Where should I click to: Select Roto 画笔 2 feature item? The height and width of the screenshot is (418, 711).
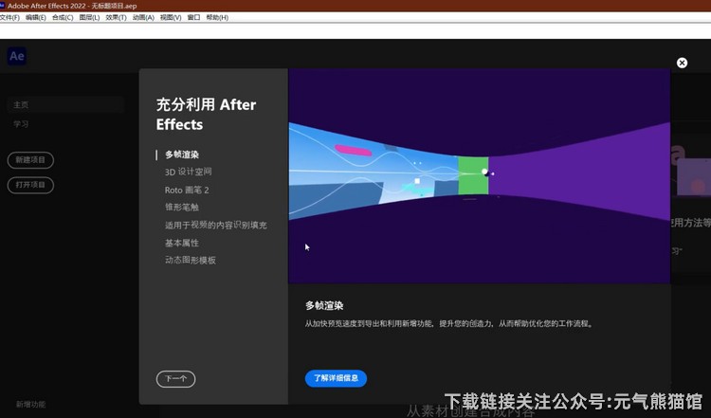coord(187,190)
